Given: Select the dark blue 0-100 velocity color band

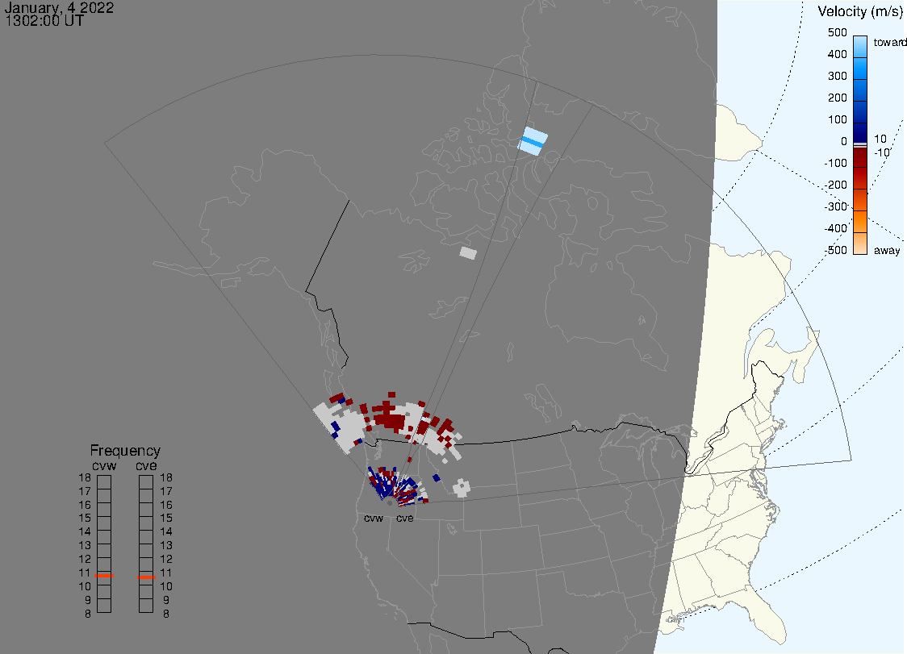Looking at the screenshot, I should [860, 131].
